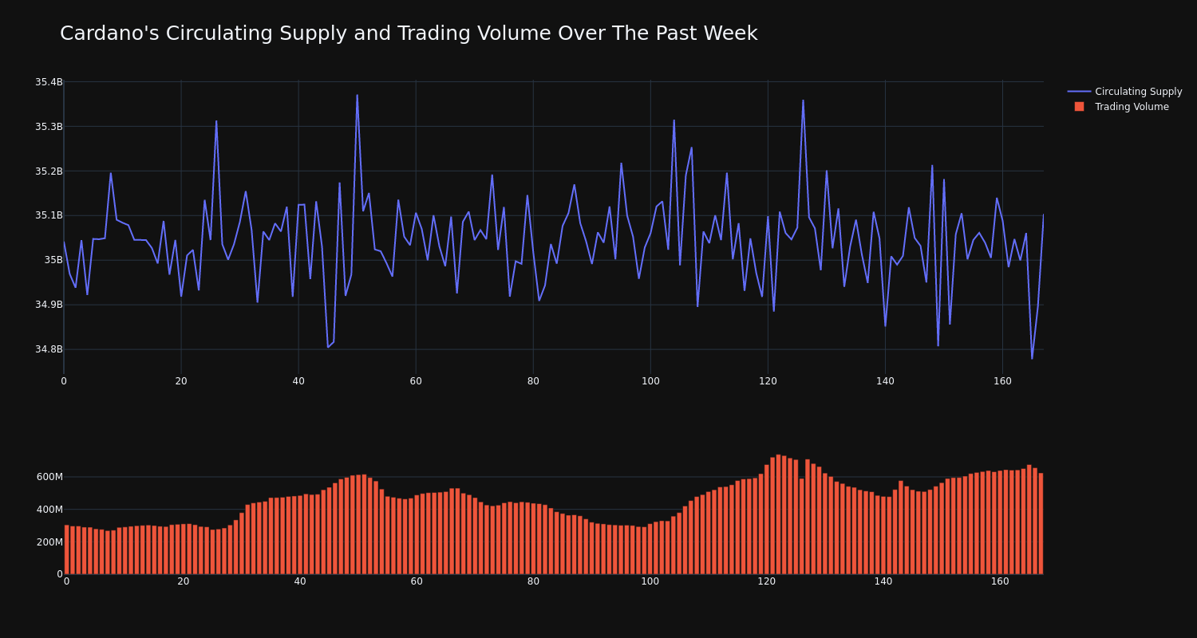Click the chart title about Cardano's supply

point(409,33)
